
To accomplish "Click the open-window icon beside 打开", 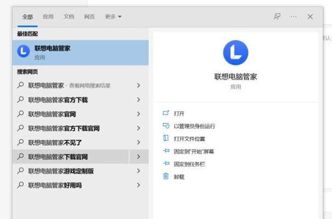I will click(166, 113).
